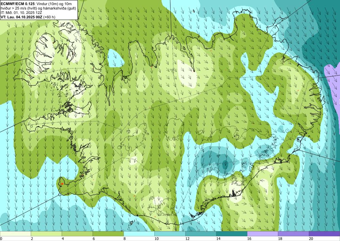Click the legend scale label "2"
This screenshot has width=340, height=241.
click(32, 239)
